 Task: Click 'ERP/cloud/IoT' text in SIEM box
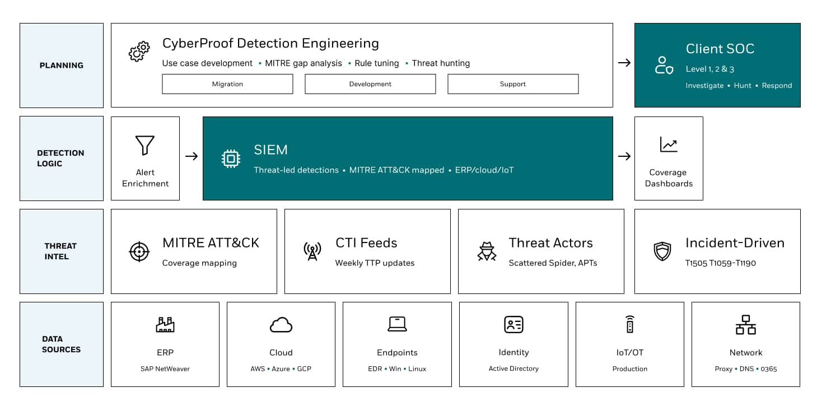(x=484, y=170)
